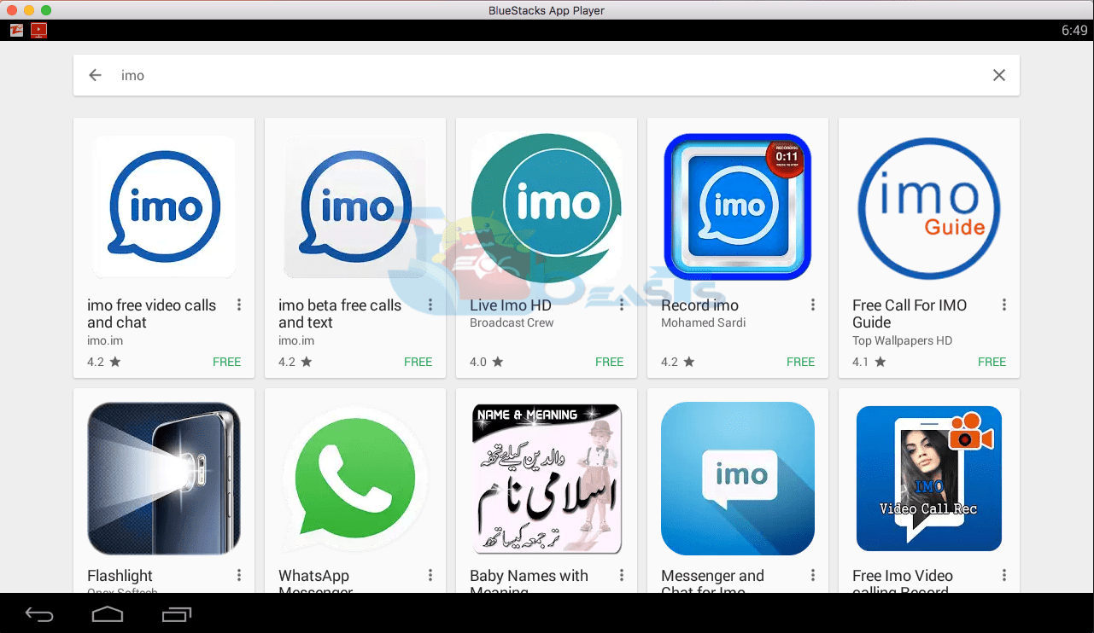Select the Flashlight app icon

[x=164, y=479]
